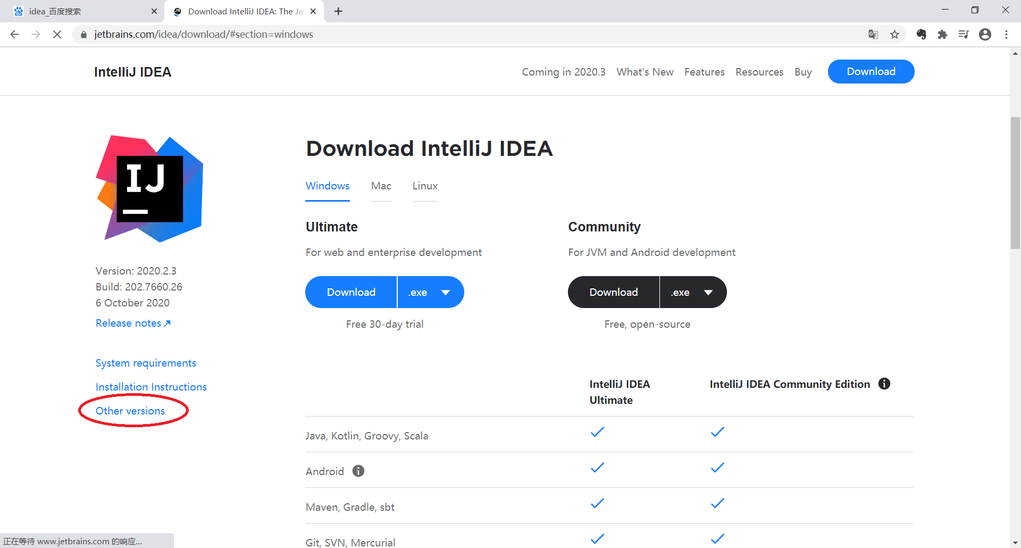Close the Download IntelliJ IDEA tab

point(313,11)
